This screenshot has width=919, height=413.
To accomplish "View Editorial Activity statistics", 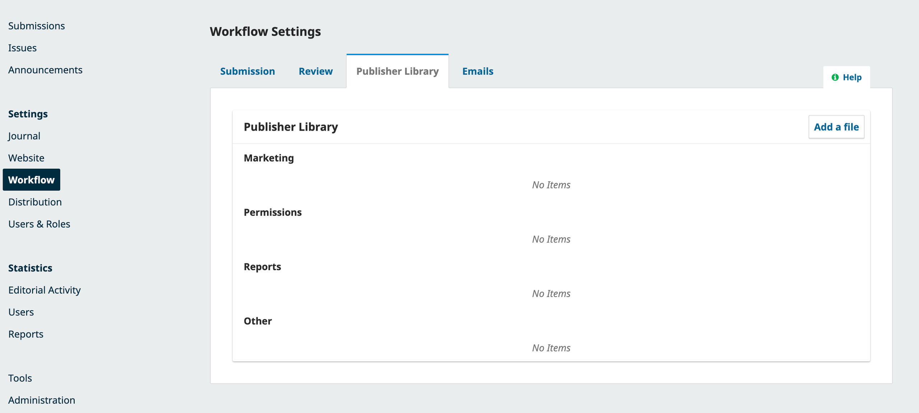I will [x=44, y=290].
